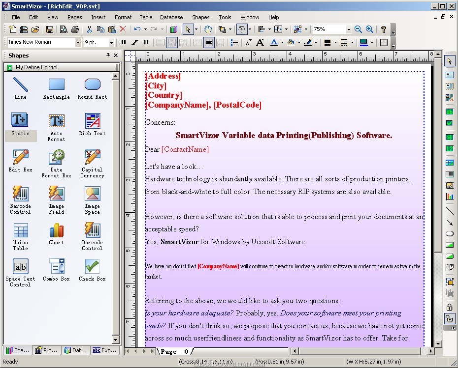Close the Shapes panel

point(116,55)
